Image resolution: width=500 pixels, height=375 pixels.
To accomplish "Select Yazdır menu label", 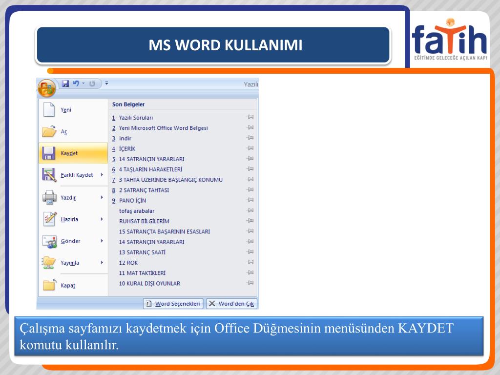I will tap(68, 198).
